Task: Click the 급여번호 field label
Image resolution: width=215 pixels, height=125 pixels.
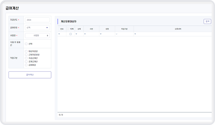Action: 14,28
